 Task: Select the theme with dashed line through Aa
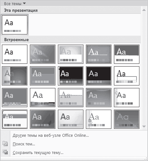pyautogui.click(x=71, y=98)
